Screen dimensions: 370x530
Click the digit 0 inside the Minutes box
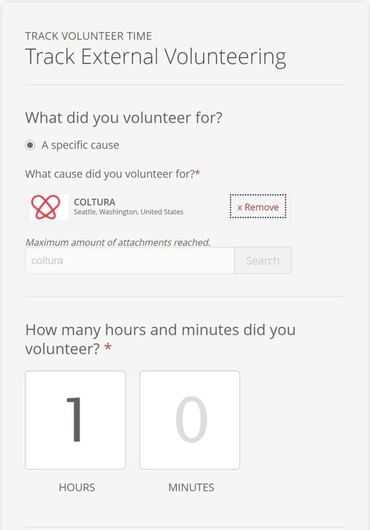point(190,419)
